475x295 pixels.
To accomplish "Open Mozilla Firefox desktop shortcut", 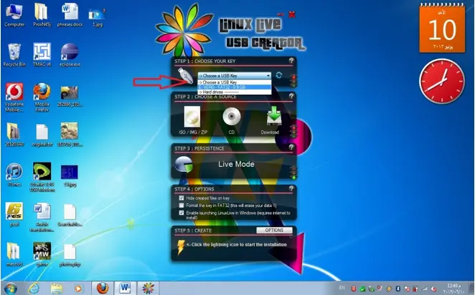I will 42,97.
